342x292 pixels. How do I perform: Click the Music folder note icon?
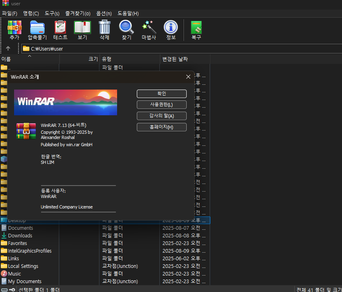[4, 274]
